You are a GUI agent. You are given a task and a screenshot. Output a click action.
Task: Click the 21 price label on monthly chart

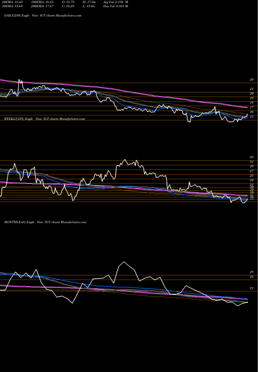252,288
